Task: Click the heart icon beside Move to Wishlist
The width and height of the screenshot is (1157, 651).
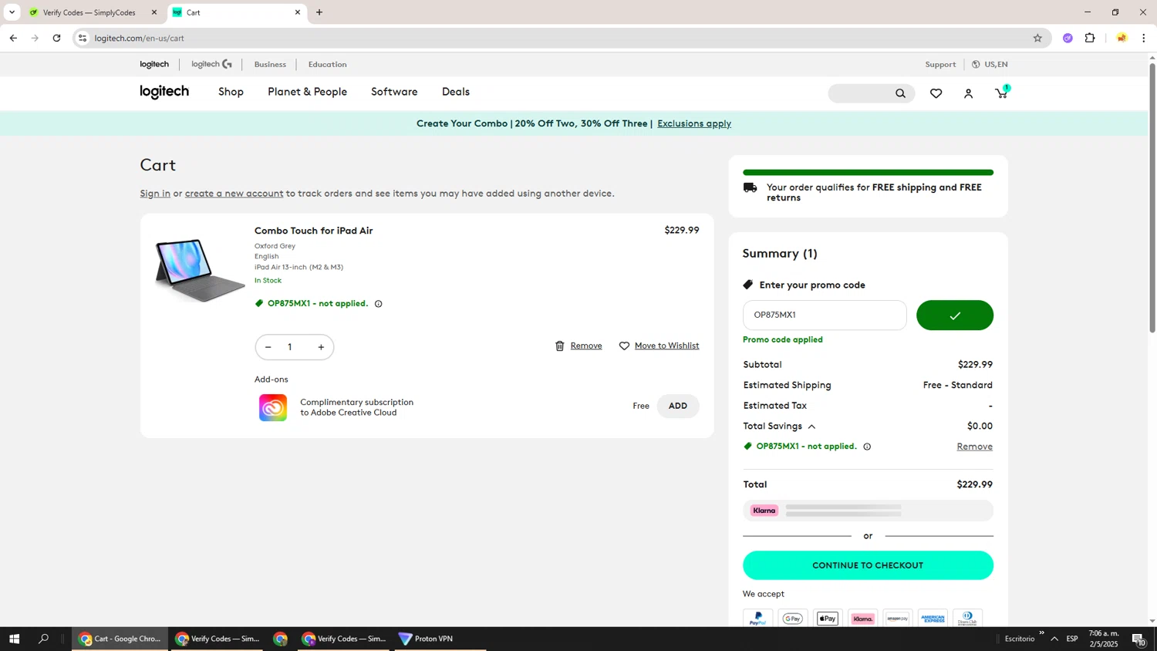Action: pos(624,346)
